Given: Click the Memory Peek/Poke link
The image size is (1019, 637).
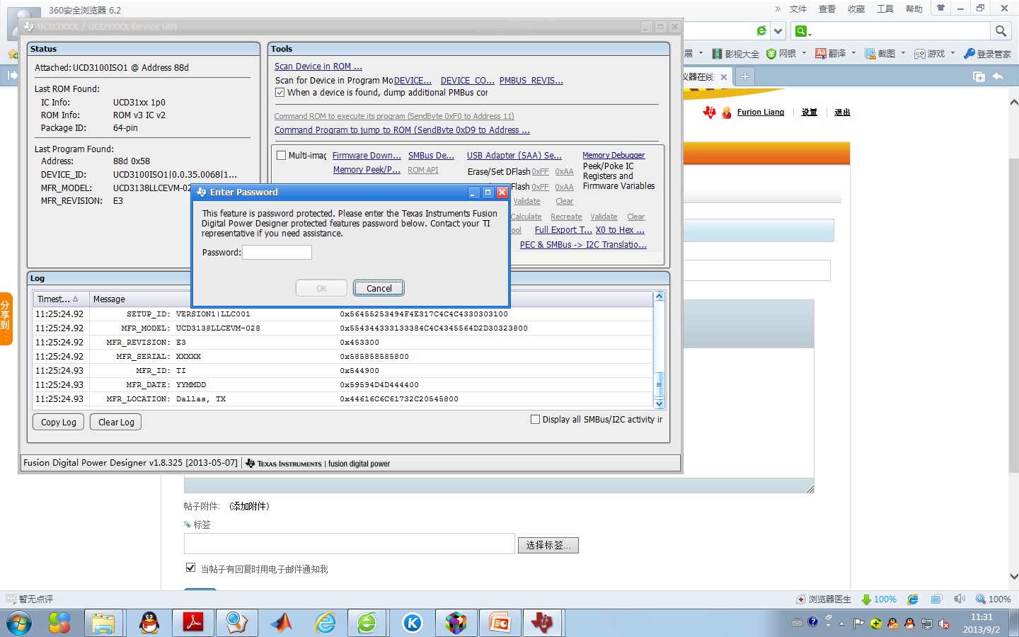Looking at the screenshot, I should (367, 170).
